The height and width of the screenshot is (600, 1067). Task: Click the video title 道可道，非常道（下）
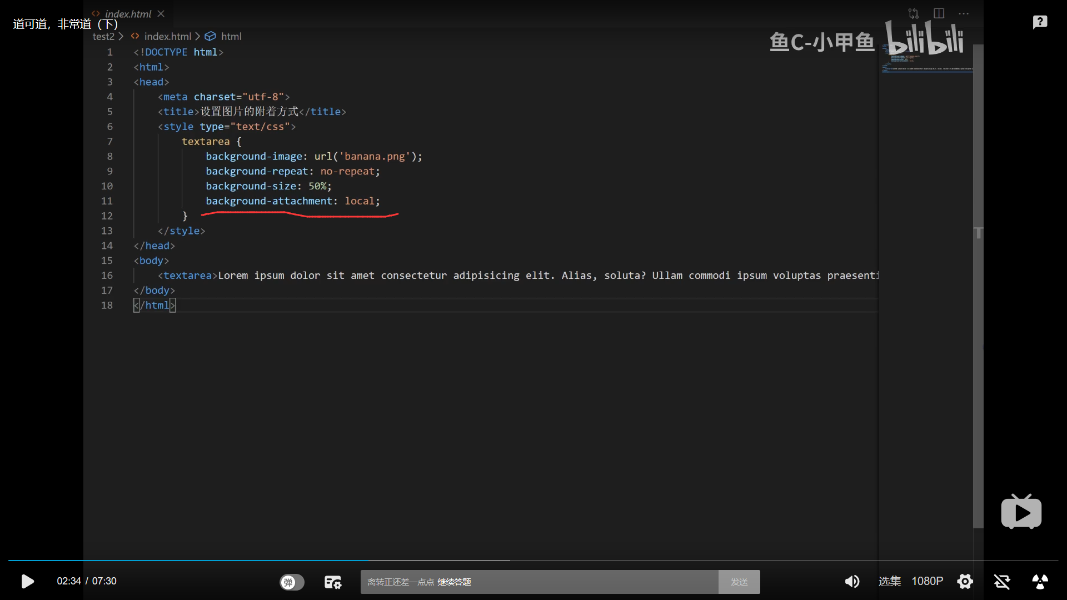coord(66,24)
